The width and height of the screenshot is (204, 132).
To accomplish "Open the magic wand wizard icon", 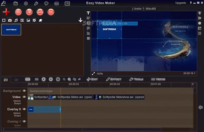I will point(3,3).
